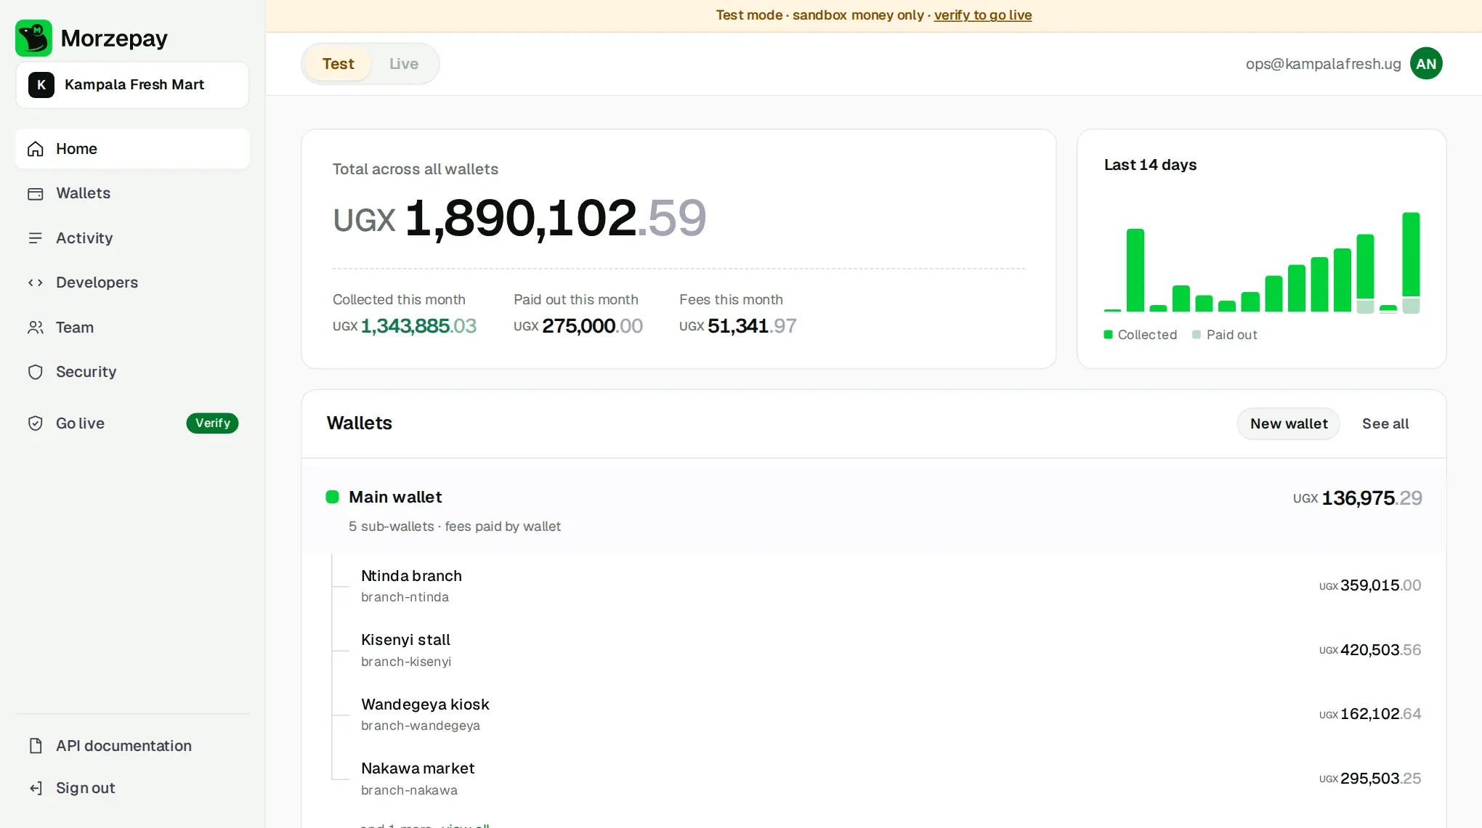This screenshot has width=1482, height=828.
Task: Click the Collected this month amount 1,343,885.03
Action: pyautogui.click(x=405, y=326)
